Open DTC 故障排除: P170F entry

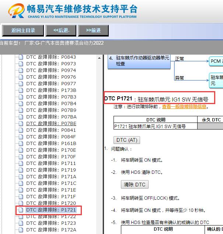(51, 157)
